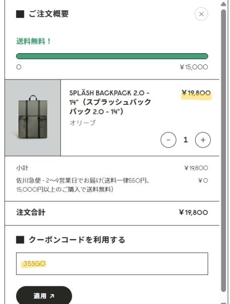
Task: Click the 注文合計 order total row
Action: 112,213
